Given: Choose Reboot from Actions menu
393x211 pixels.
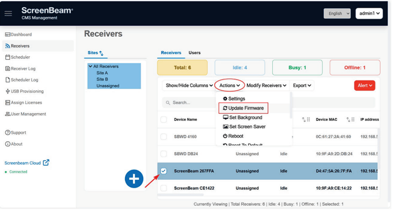Looking at the screenshot, I should pos(233,136).
